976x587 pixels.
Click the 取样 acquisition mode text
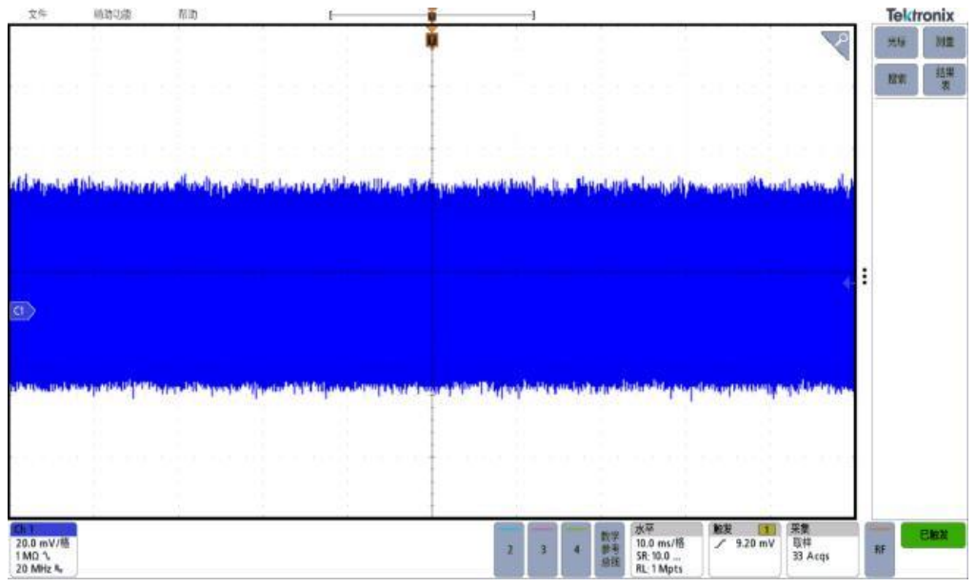pos(802,543)
